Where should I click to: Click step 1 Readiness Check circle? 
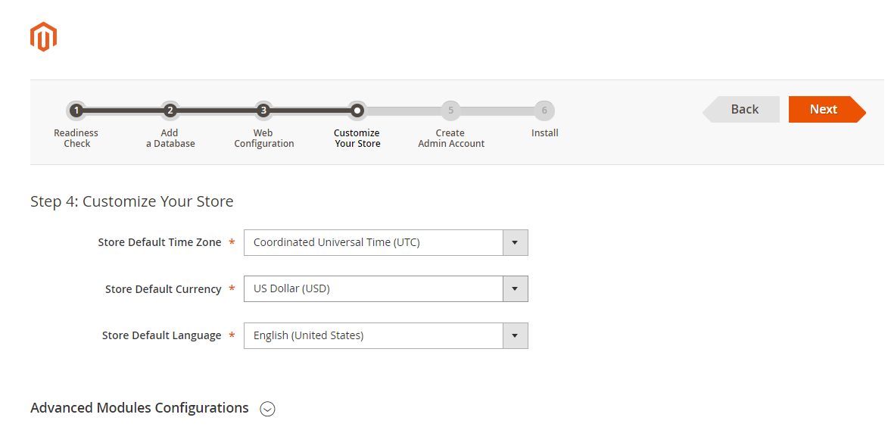pos(76,111)
